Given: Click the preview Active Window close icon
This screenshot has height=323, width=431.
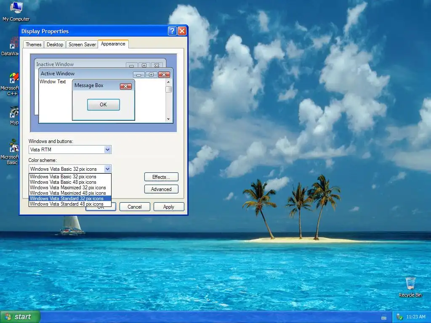Looking at the screenshot, I should click(164, 75).
